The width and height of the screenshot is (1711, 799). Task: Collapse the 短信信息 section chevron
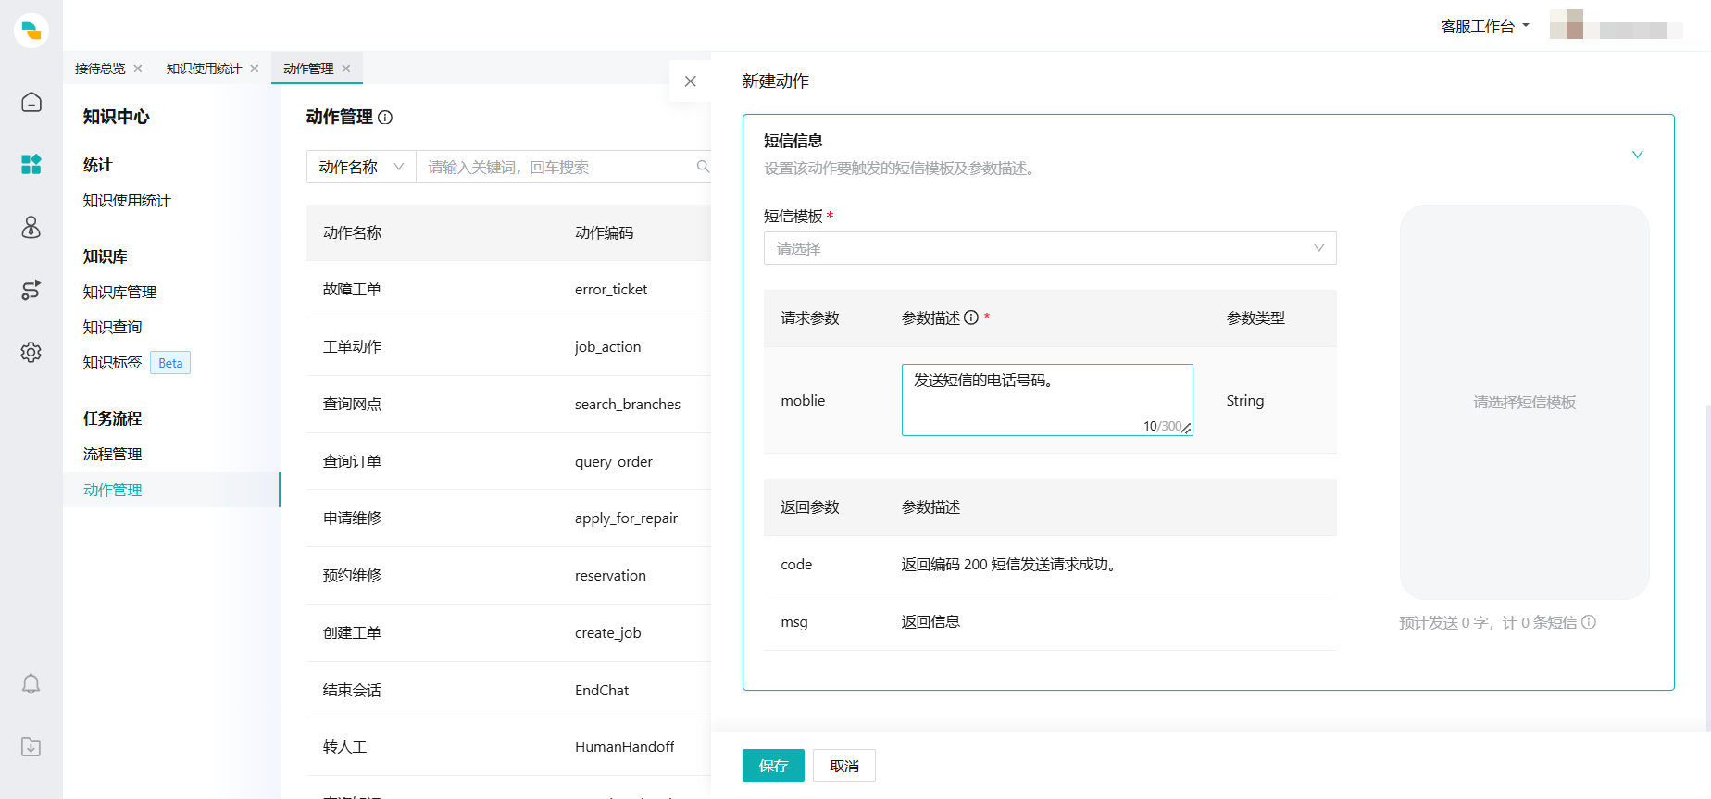pyautogui.click(x=1637, y=155)
